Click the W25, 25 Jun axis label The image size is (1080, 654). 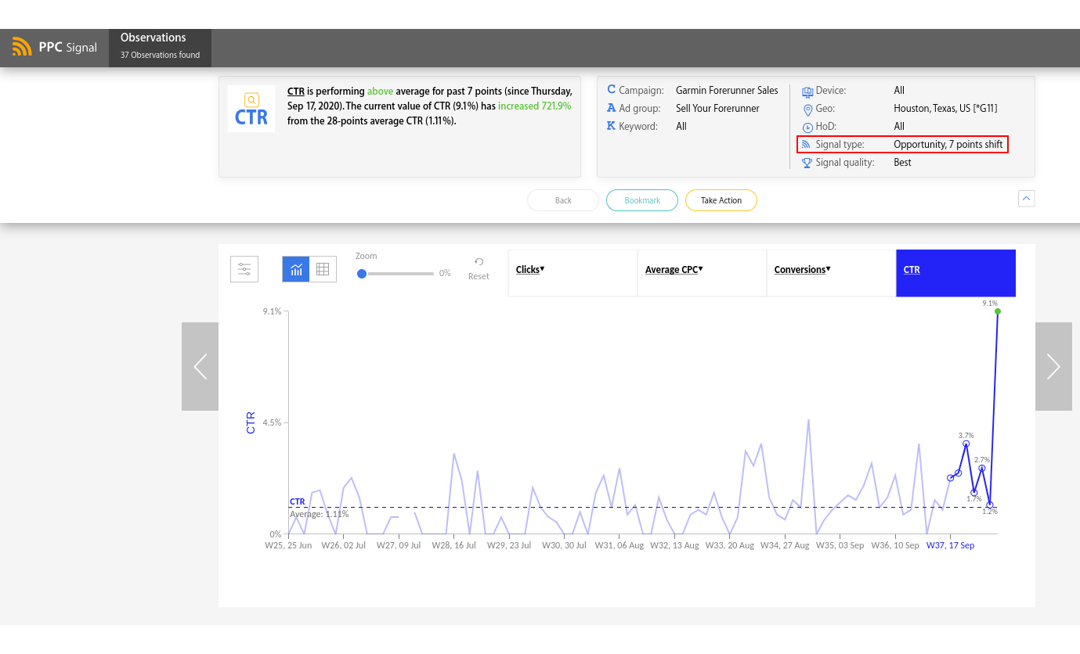click(288, 545)
